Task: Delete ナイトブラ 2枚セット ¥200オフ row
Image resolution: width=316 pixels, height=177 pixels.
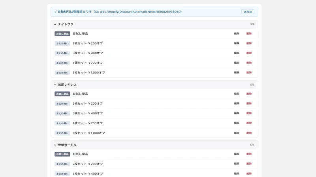Action: coord(249,43)
